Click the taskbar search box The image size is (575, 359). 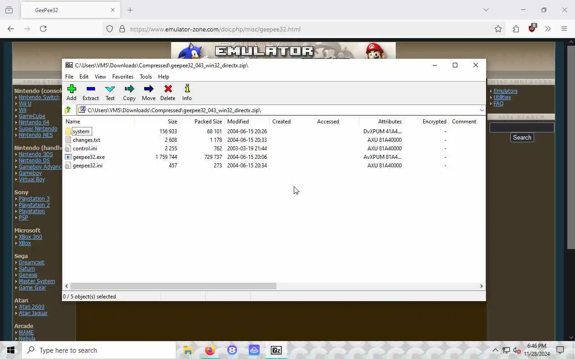99,350
